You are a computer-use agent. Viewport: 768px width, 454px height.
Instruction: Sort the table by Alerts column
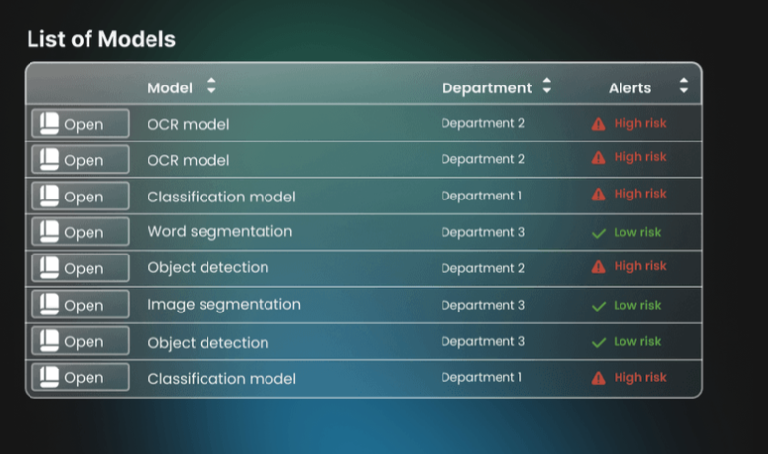click(x=683, y=86)
